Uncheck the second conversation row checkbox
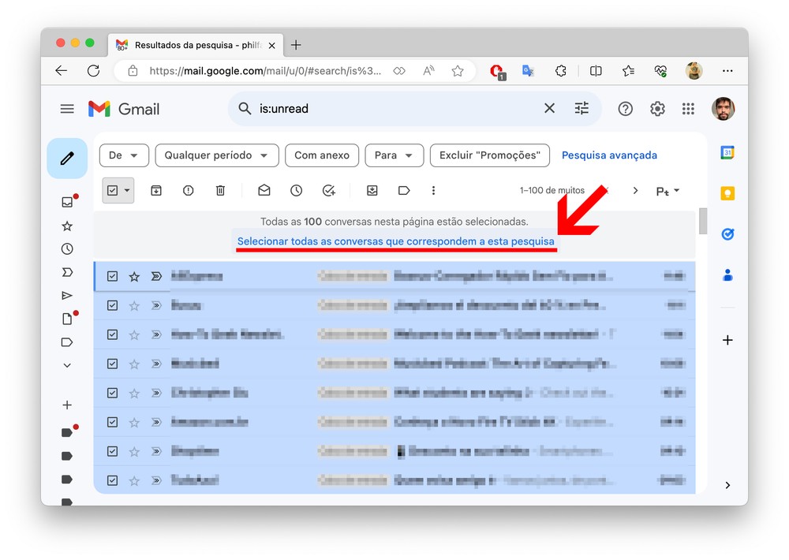 pyautogui.click(x=112, y=305)
